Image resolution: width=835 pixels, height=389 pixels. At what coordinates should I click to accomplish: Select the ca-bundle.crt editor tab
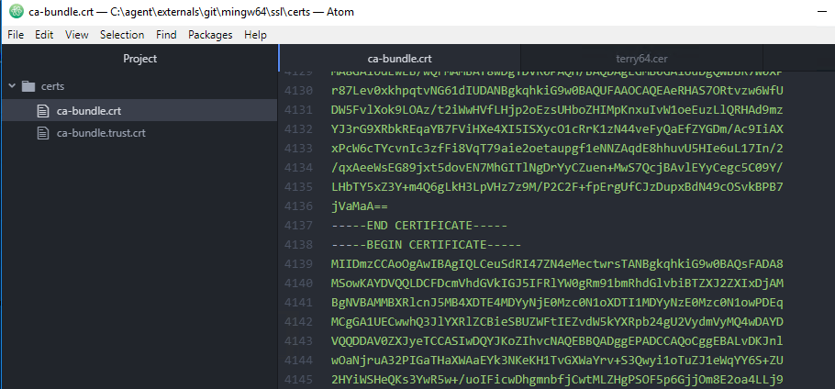click(399, 59)
